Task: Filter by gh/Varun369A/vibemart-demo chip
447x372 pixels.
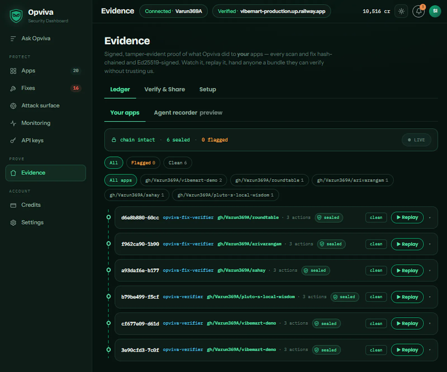Action: [x=184, y=180]
